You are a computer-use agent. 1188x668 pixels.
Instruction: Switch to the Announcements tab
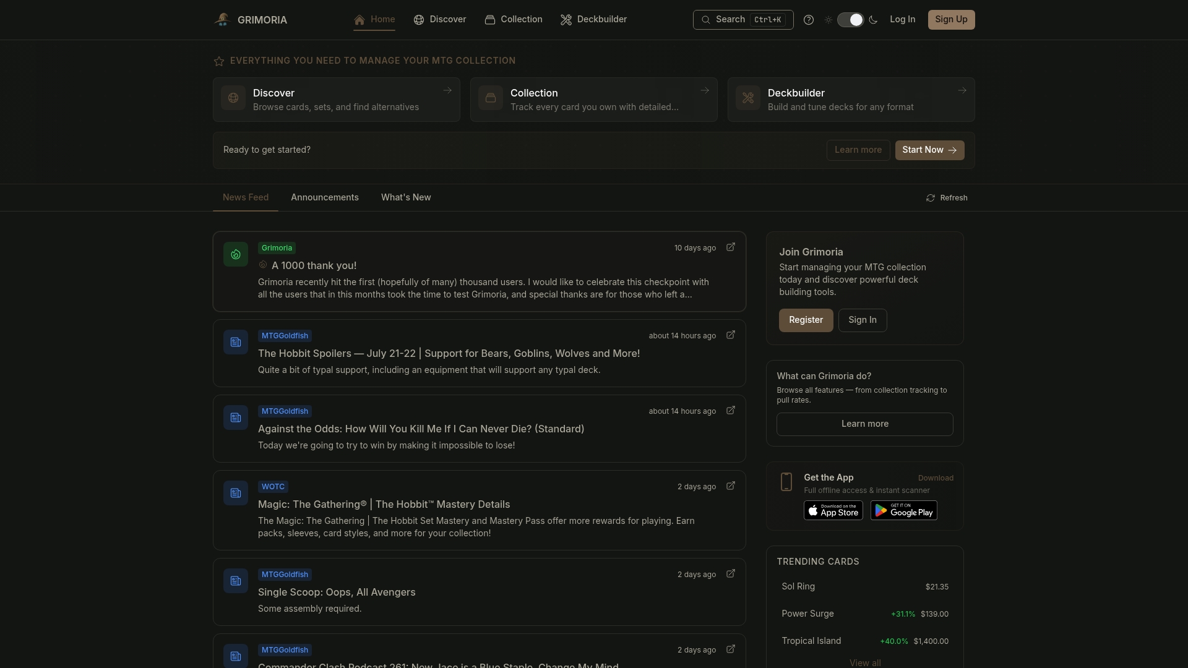325,197
